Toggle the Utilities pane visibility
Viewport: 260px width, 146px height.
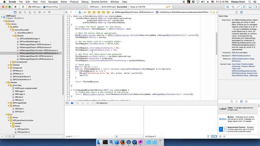pyautogui.click(x=255, y=7)
